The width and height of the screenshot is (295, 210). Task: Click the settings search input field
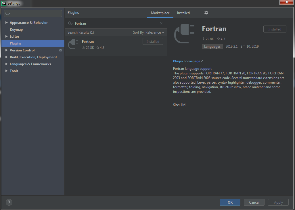(33, 13)
